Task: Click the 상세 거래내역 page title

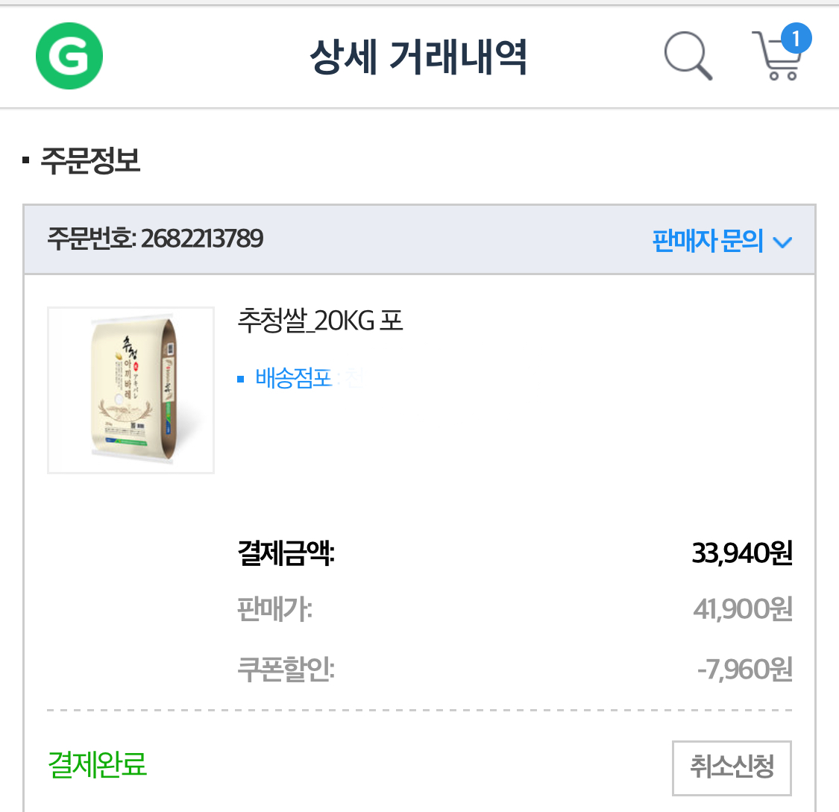Action: click(418, 57)
